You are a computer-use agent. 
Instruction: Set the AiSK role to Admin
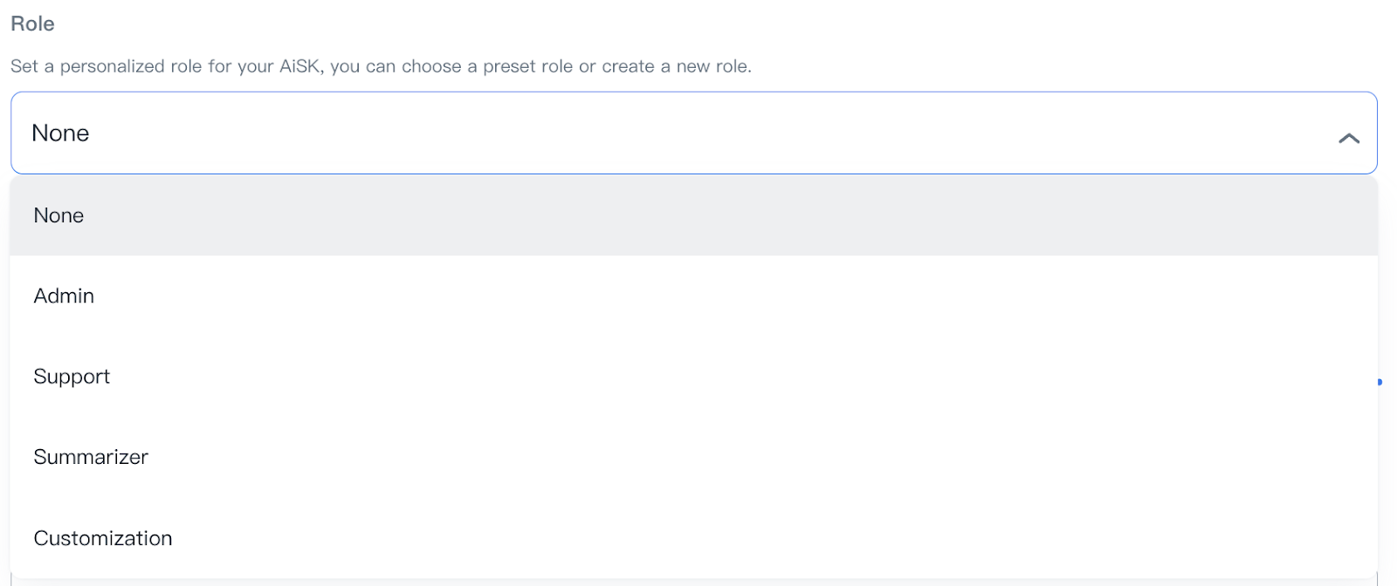point(64,296)
